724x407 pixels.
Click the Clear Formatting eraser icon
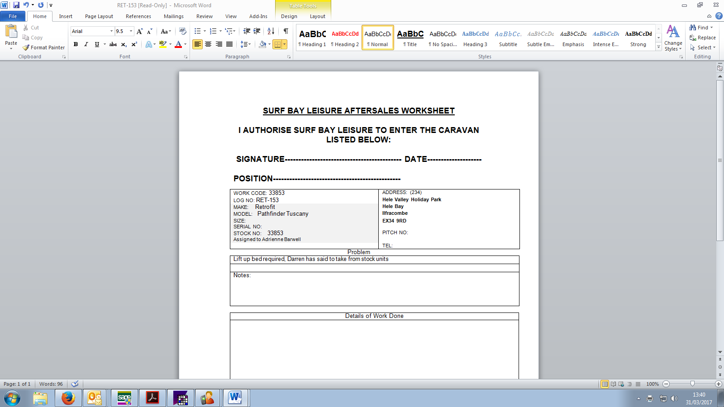pos(183,31)
